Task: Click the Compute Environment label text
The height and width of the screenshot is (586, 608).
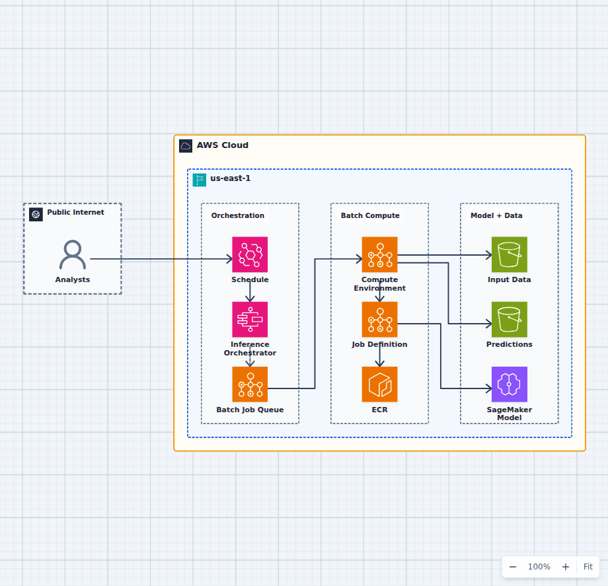Action: click(379, 283)
